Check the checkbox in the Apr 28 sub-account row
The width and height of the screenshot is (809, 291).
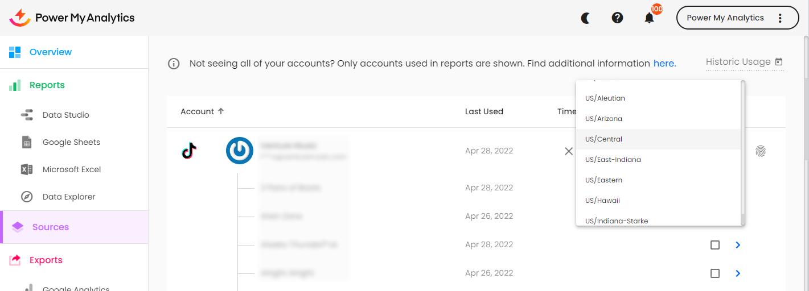click(x=715, y=245)
